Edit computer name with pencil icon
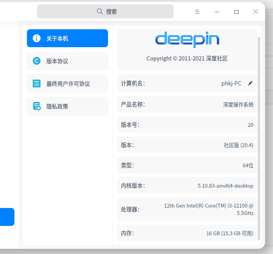The height and width of the screenshot is (254, 273). click(250, 83)
